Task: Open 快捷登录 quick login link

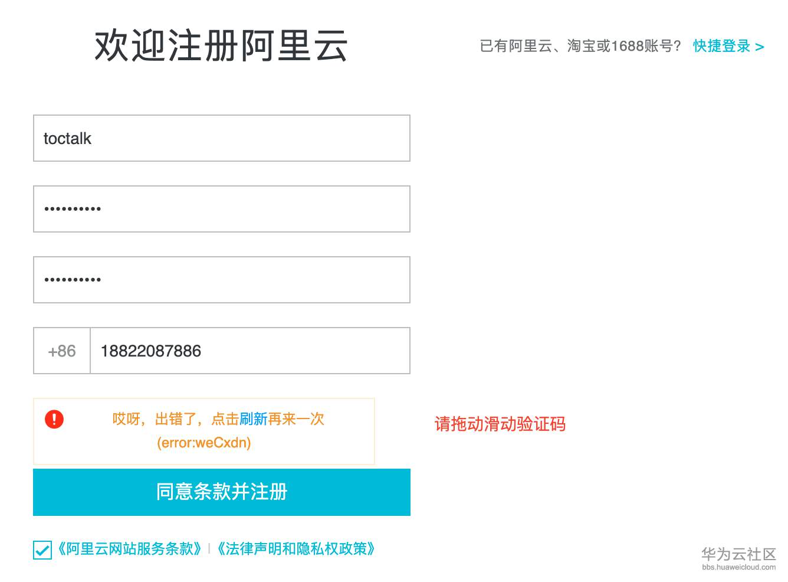Action: tap(721, 46)
